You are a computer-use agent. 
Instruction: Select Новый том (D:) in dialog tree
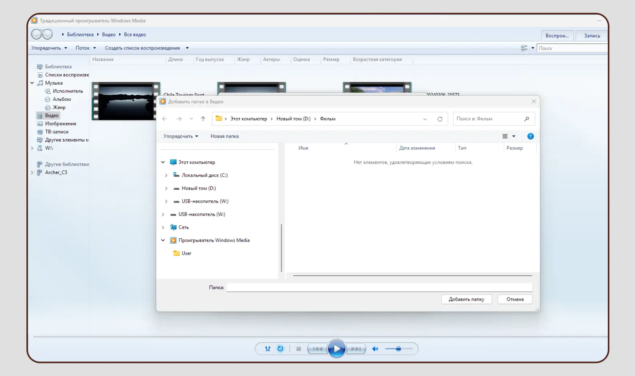point(199,188)
